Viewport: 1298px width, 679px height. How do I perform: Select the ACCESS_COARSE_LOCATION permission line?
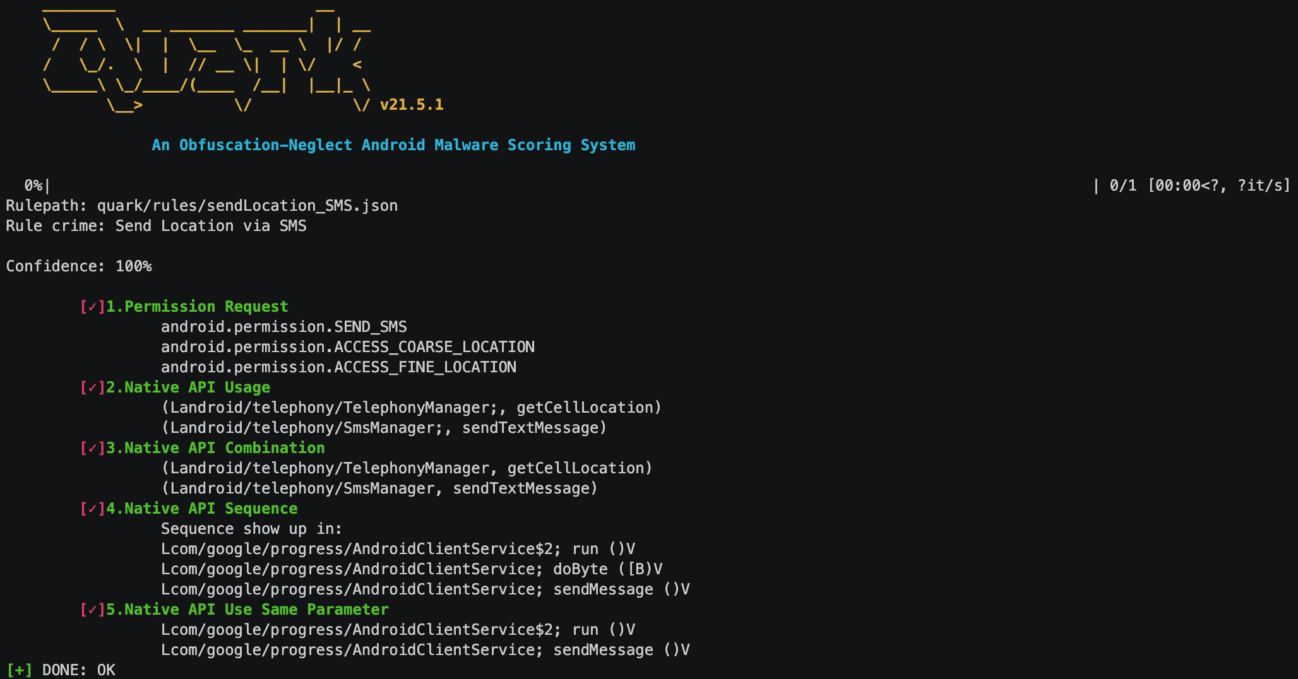click(x=347, y=347)
